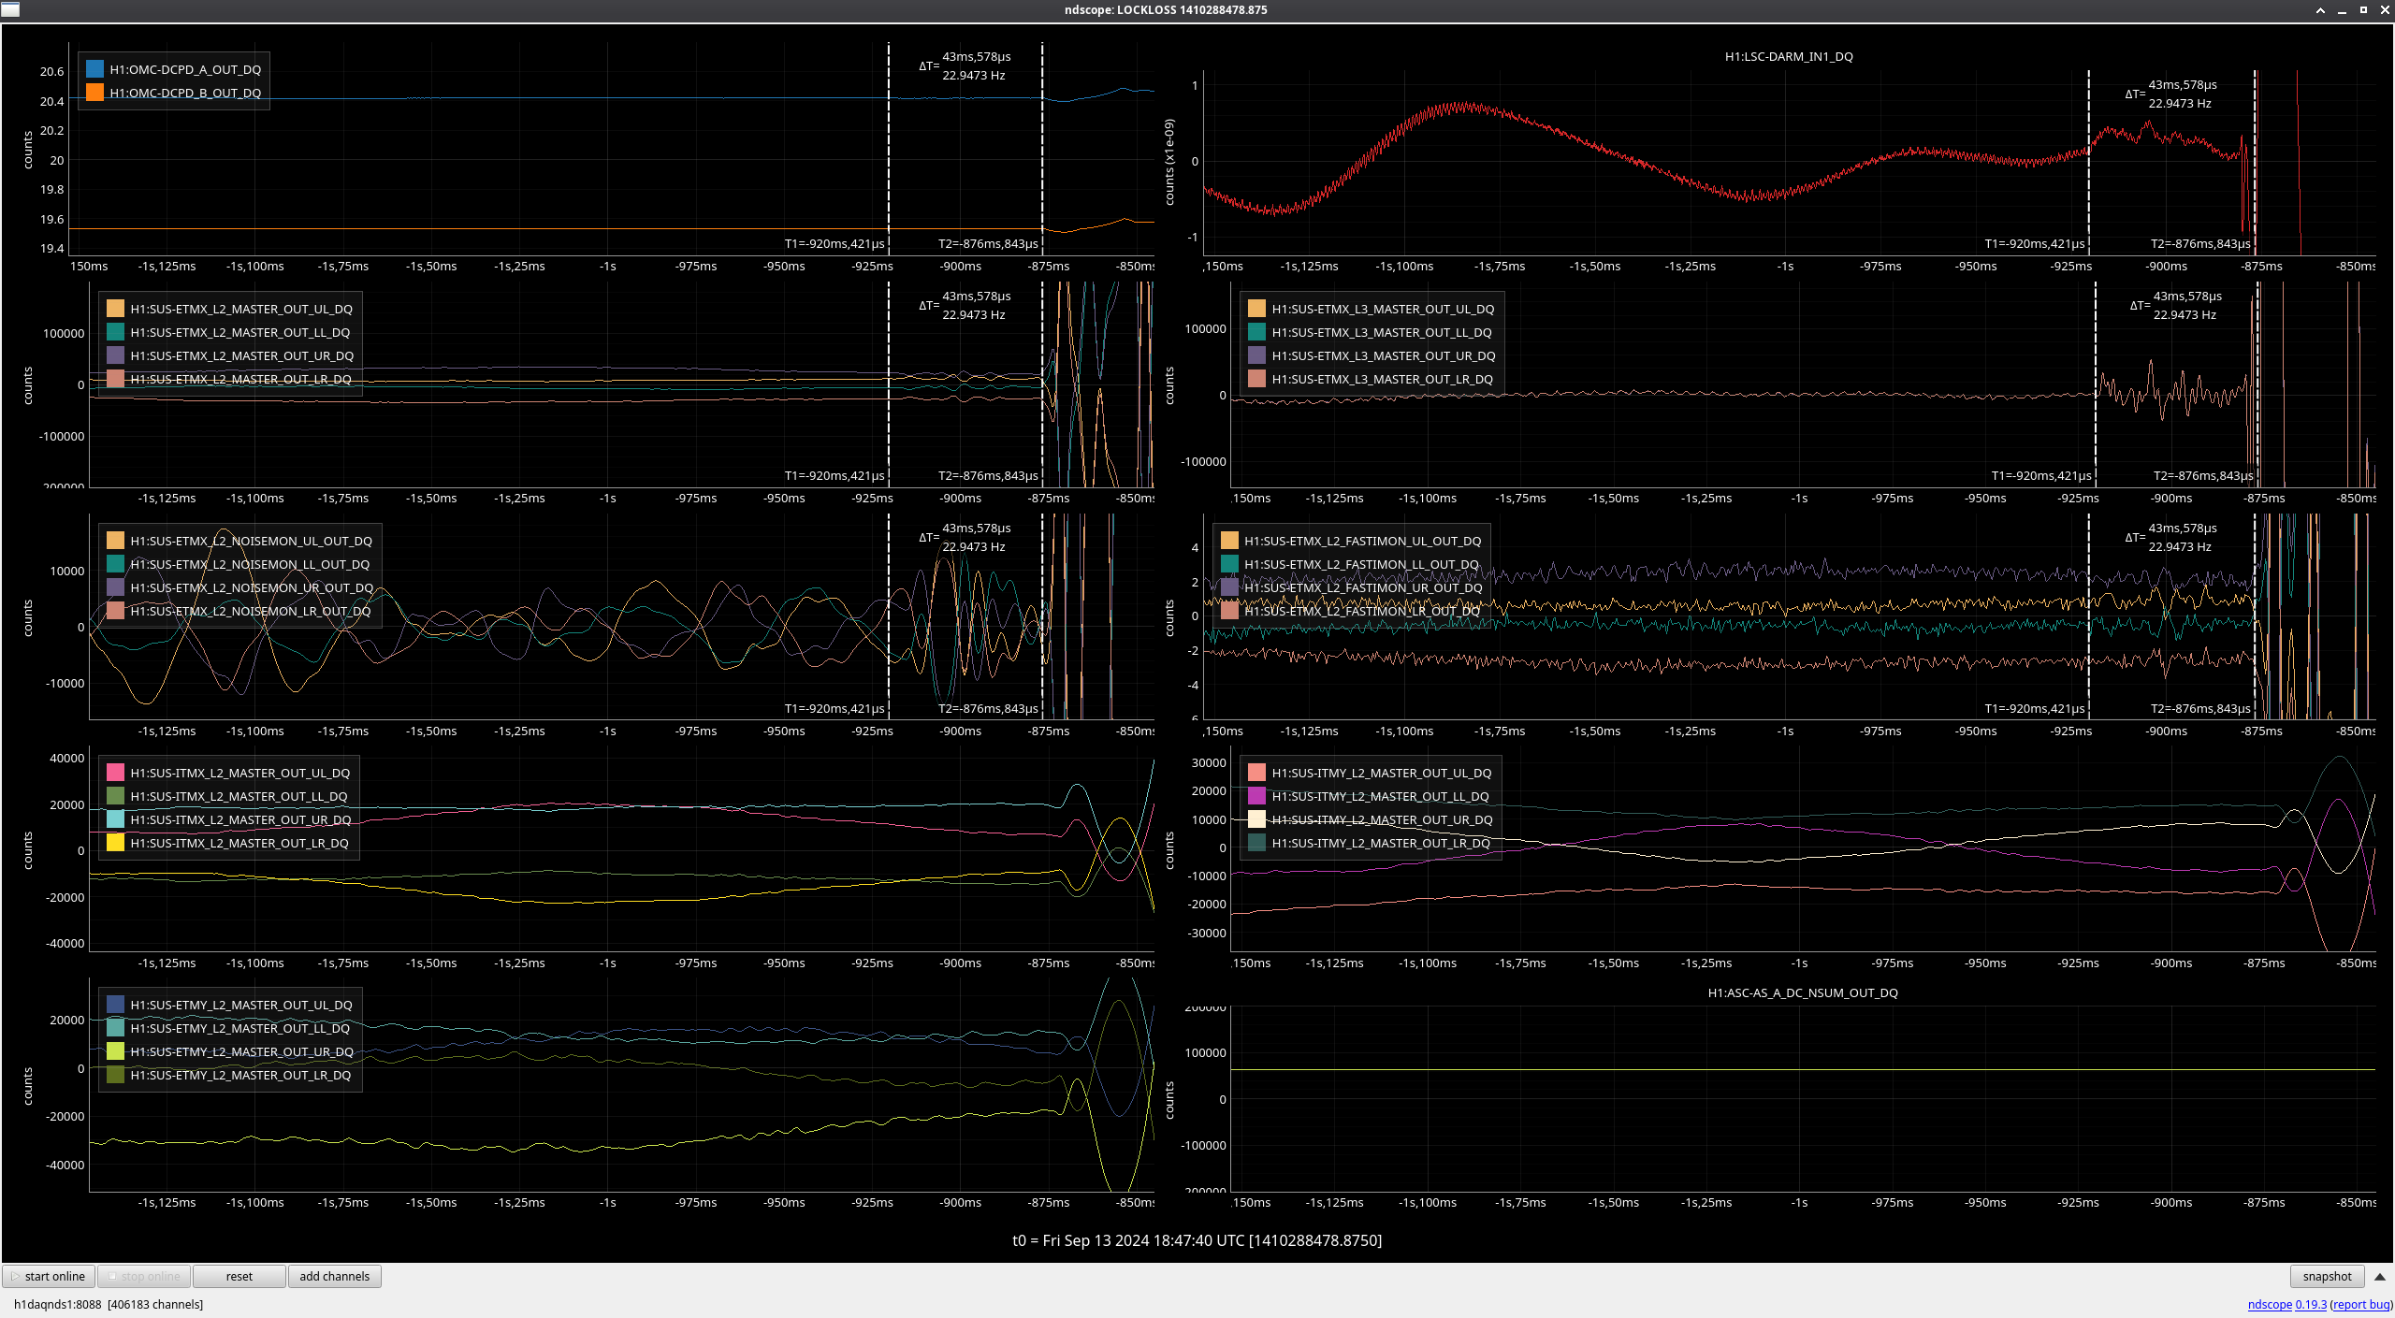This screenshot has height=1318, width=2395.
Task: Click the reset button
Action: click(239, 1276)
